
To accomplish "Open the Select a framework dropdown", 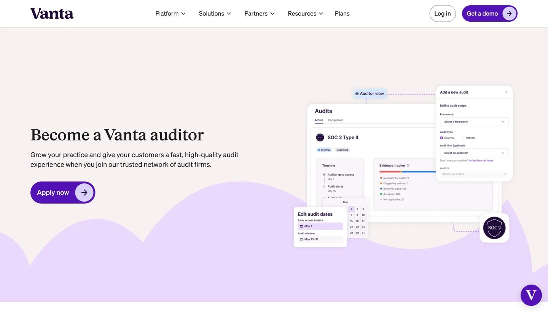I will [x=474, y=122].
